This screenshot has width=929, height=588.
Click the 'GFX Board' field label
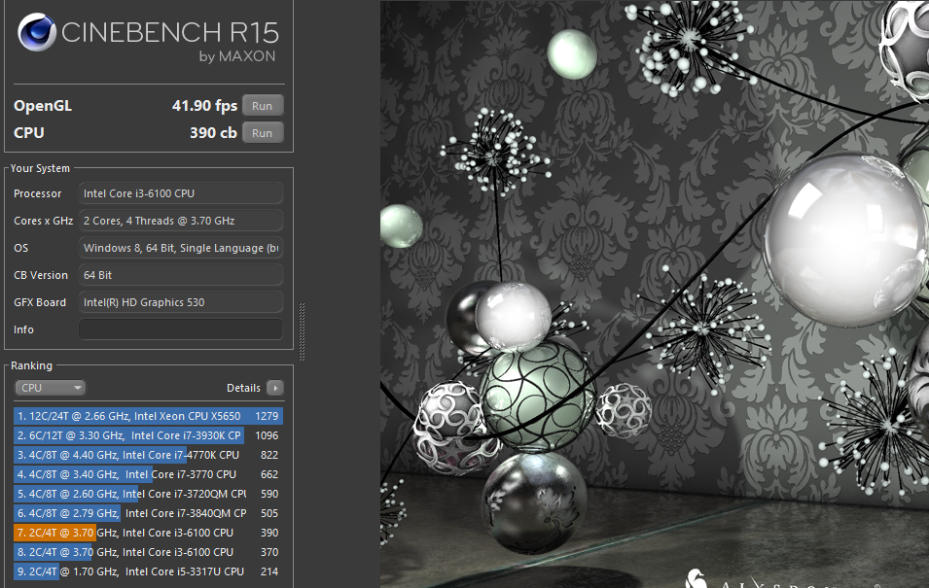point(40,302)
